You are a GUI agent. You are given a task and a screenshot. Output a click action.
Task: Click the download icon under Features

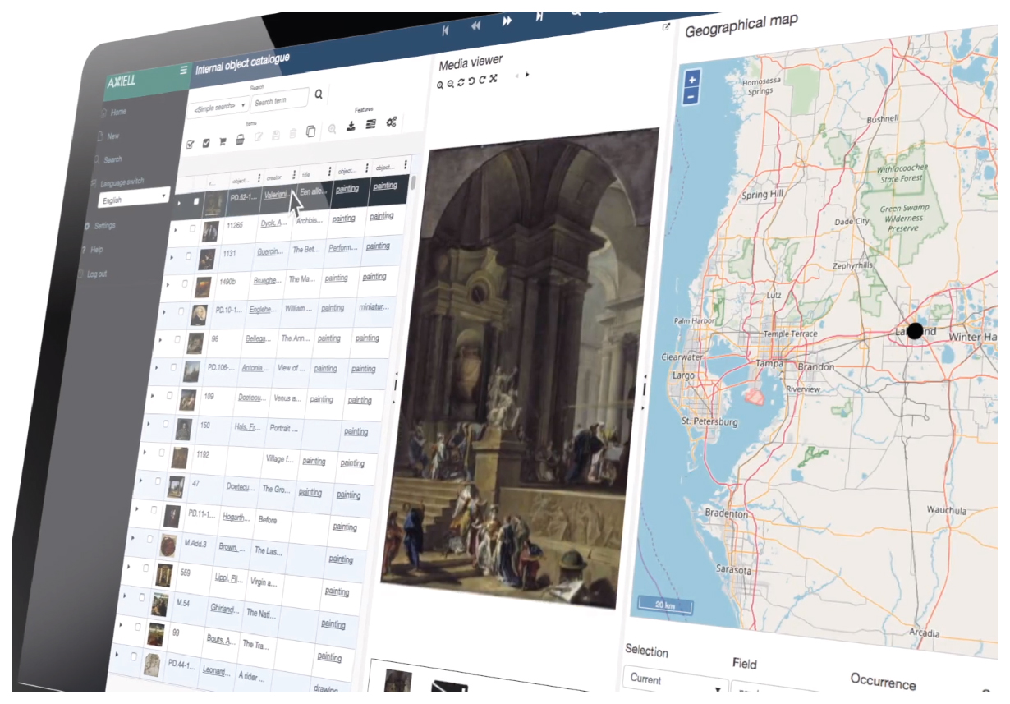(351, 125)
